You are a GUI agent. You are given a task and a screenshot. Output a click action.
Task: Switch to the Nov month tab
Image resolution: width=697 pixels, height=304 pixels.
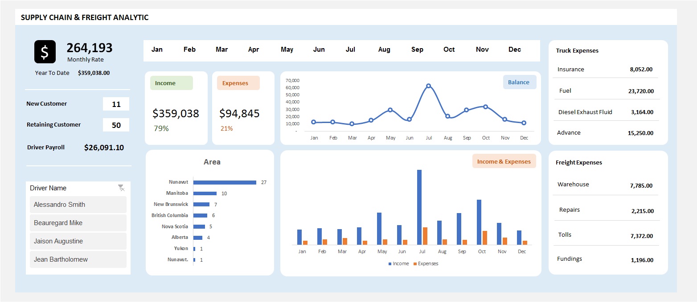[x=482, y=49]
